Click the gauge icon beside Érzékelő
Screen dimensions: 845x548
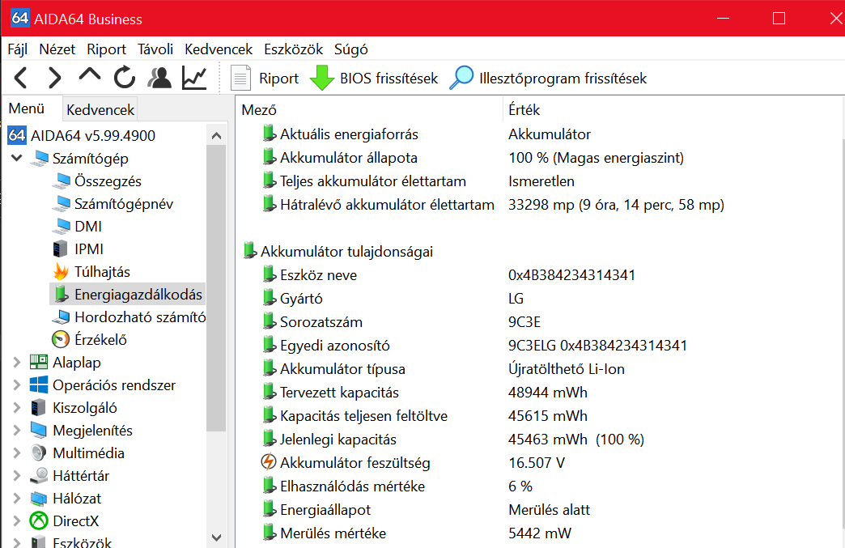click(x=61, y=339)
